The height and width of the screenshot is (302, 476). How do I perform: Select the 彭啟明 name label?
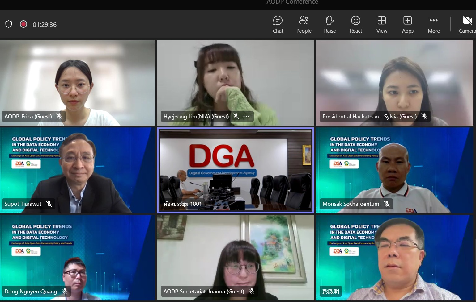pyautogui.click(x=331, y=292)
